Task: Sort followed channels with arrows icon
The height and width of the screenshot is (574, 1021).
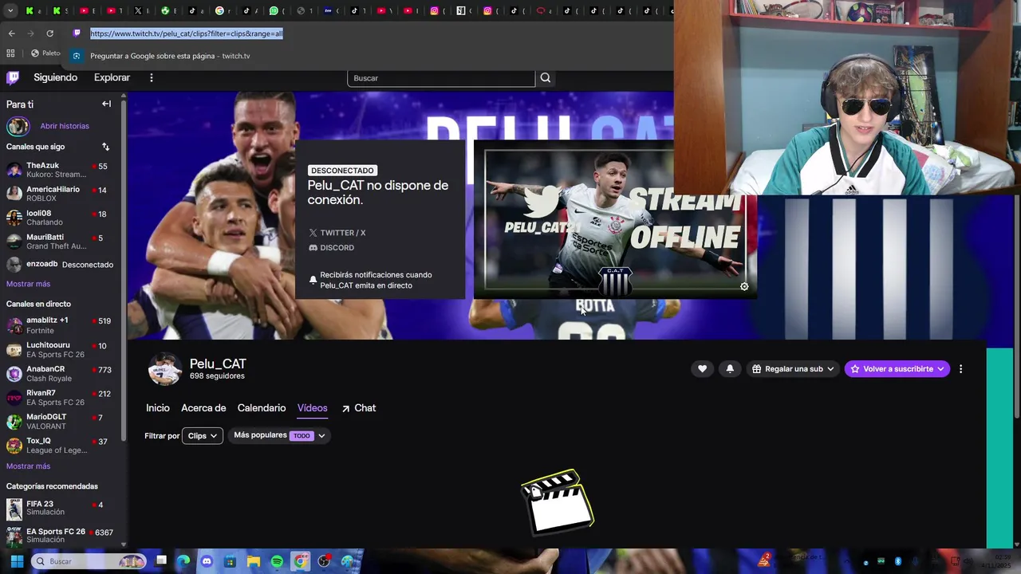Action: coord(105,147)
